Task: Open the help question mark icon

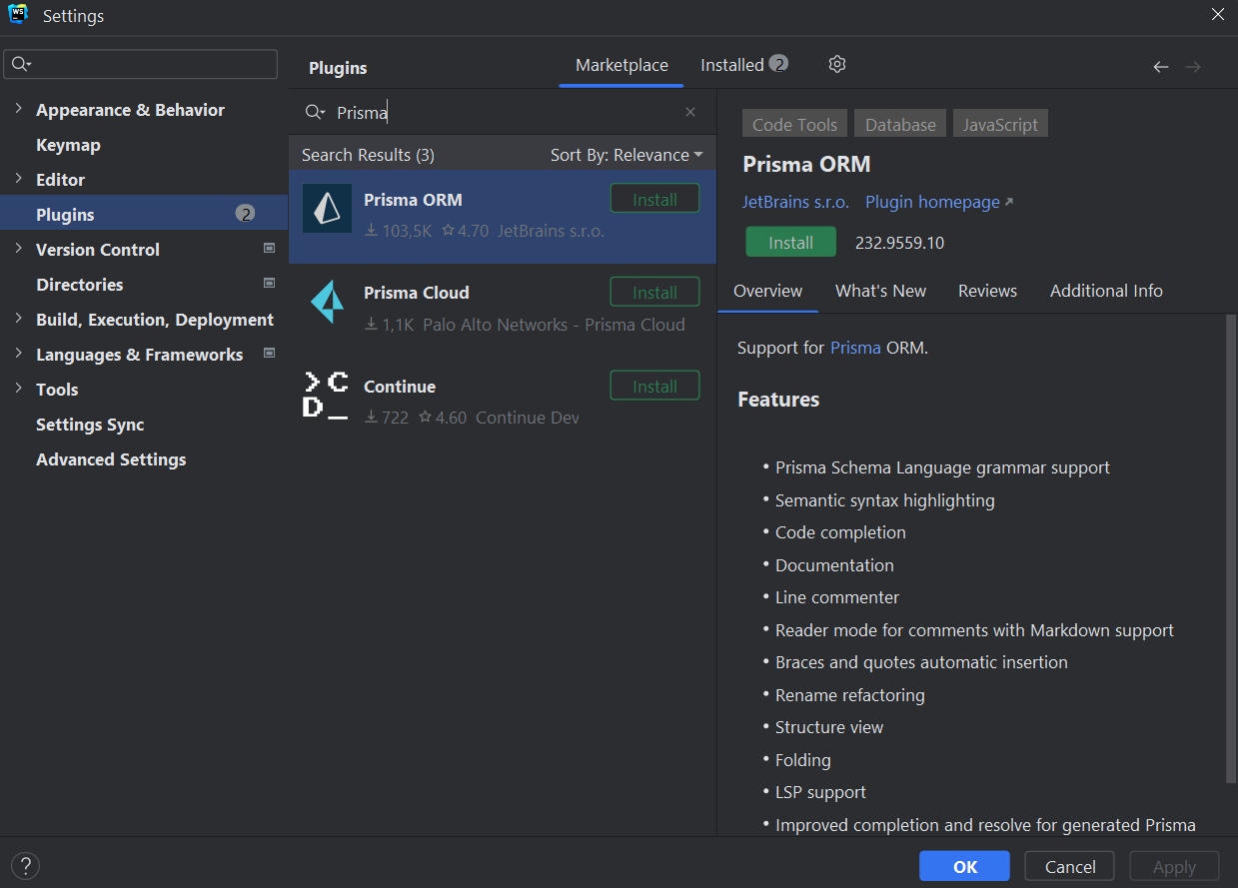Action: click(x=25, y=865)
